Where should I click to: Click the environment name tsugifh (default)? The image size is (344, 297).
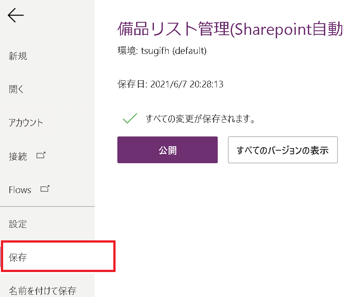coord(174,51)
